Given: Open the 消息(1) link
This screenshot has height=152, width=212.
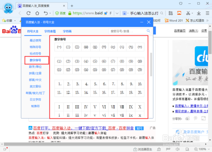Looking at the screenshot, I should [193, 31].
